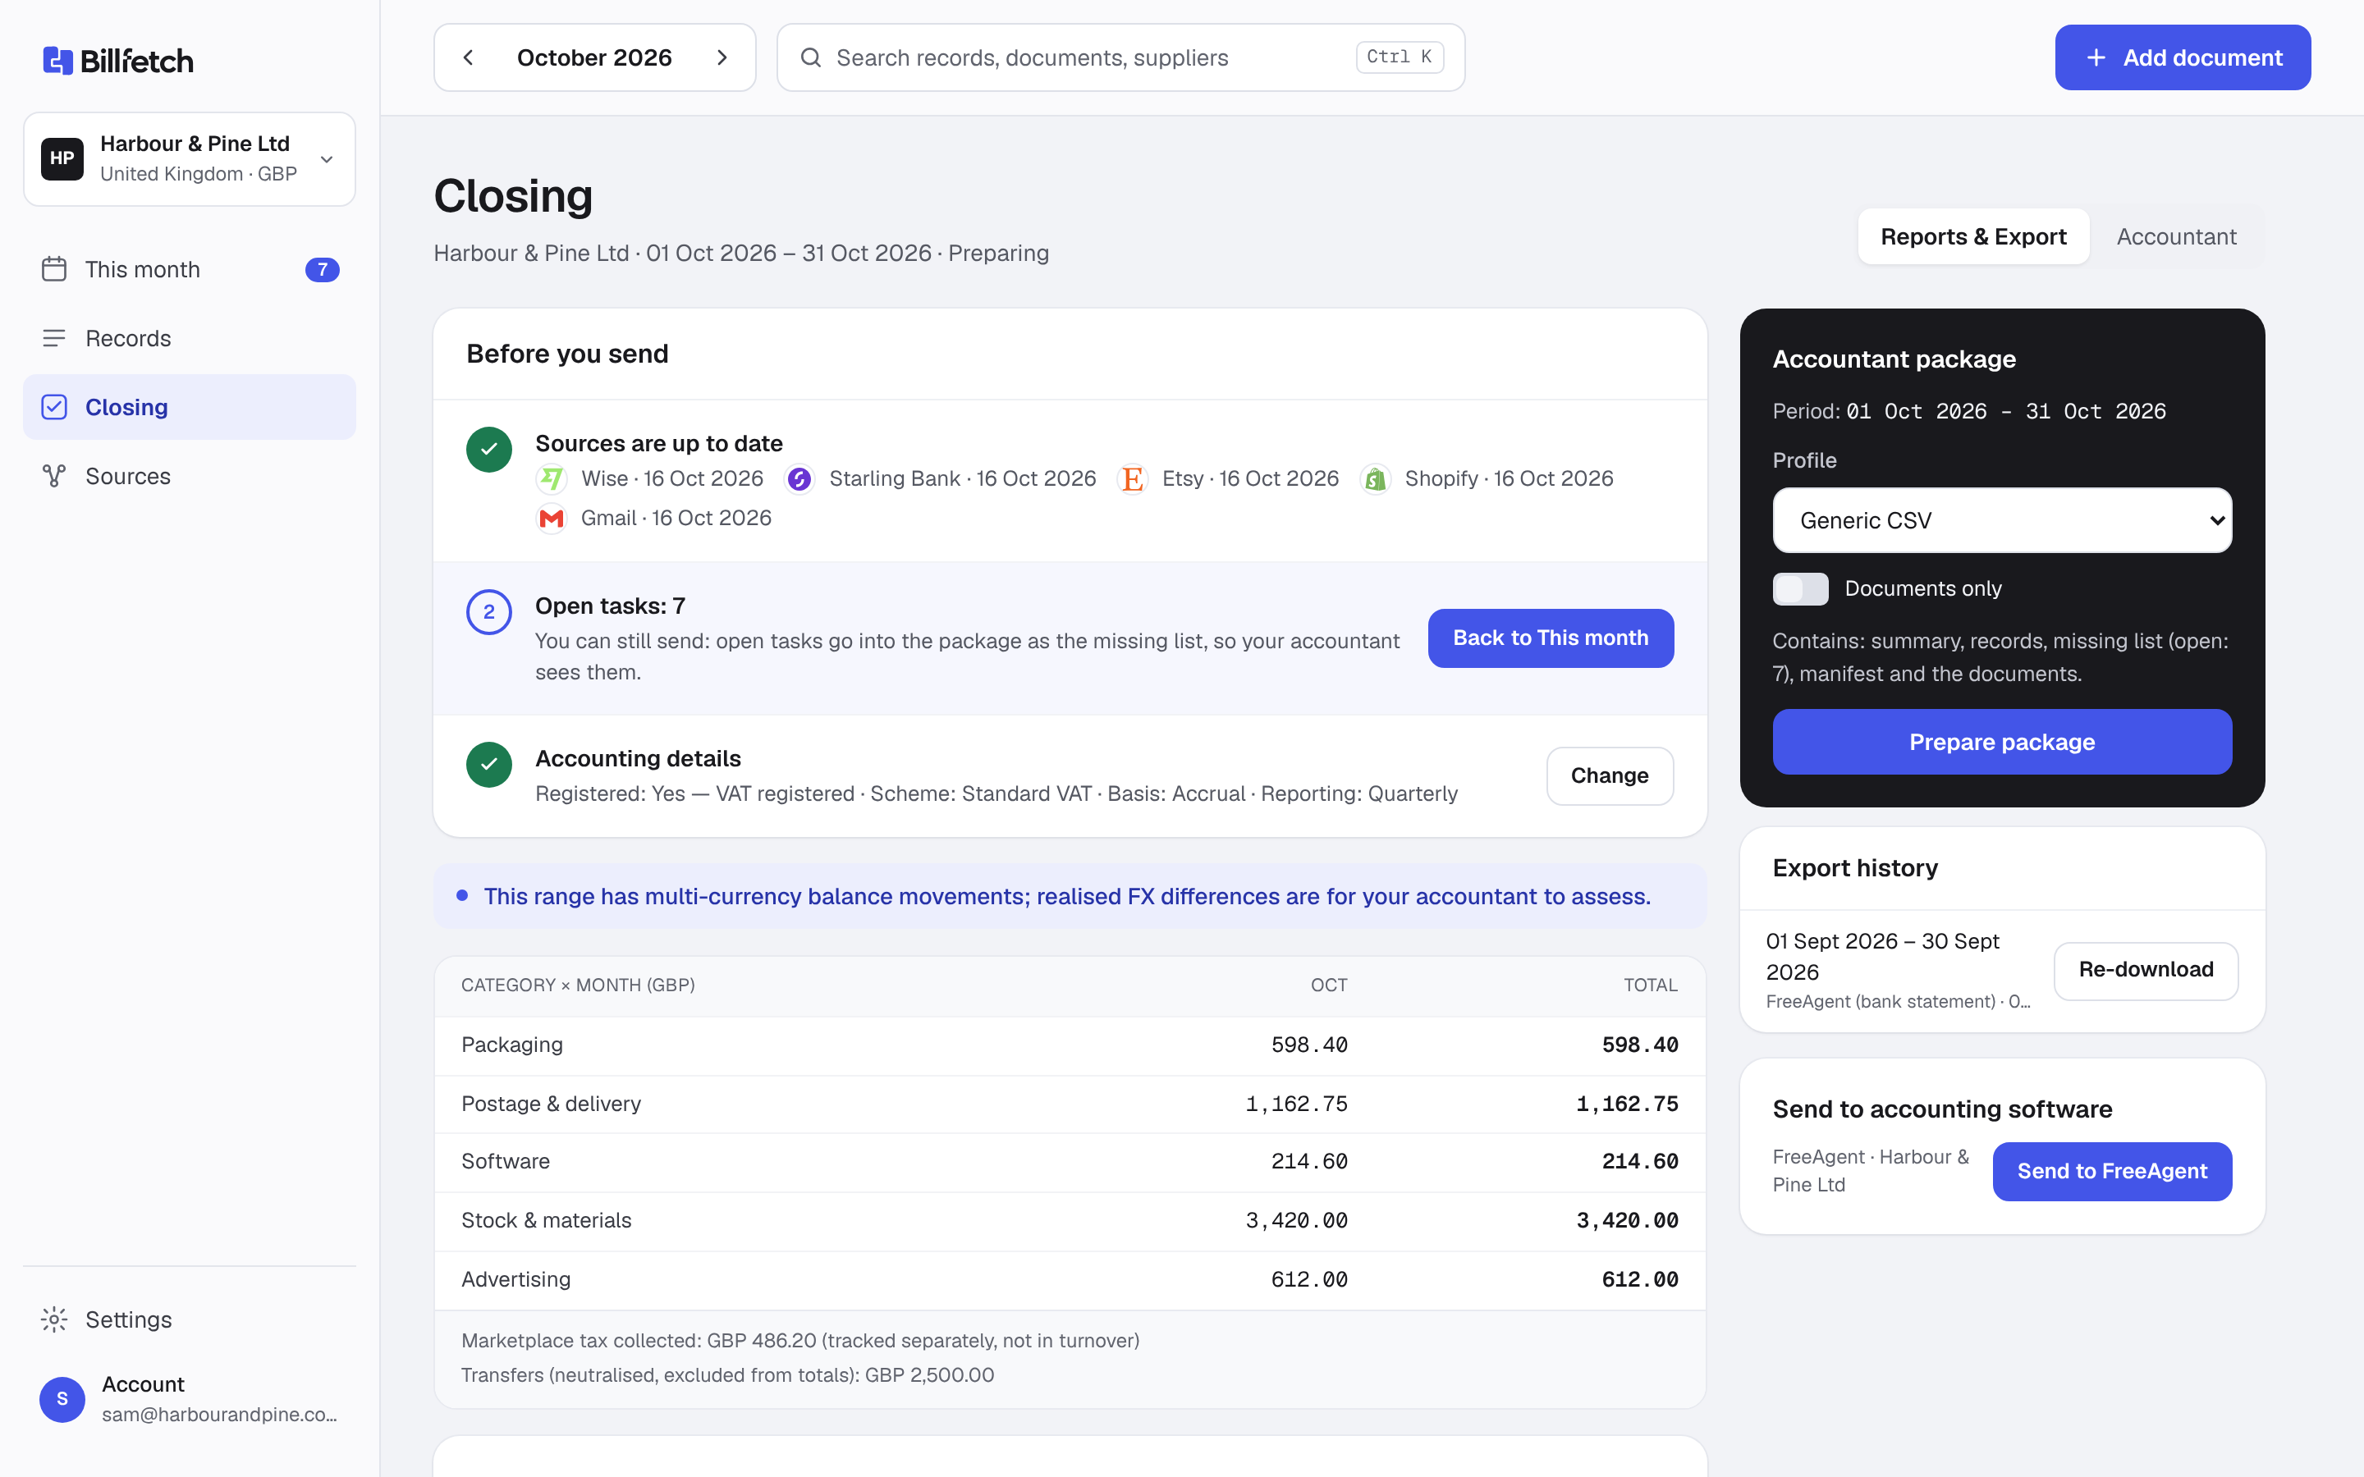Click the Prepare package button
2364x1477 pixels.
click(x=2001, y=742)
